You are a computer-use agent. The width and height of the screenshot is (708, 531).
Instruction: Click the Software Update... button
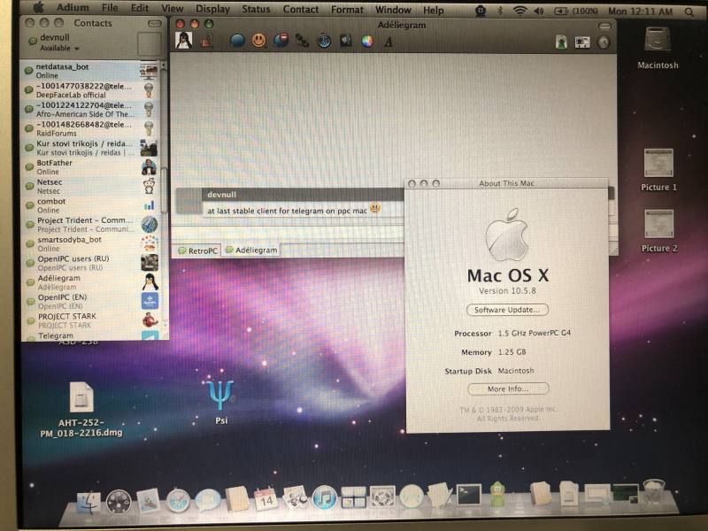507,310
